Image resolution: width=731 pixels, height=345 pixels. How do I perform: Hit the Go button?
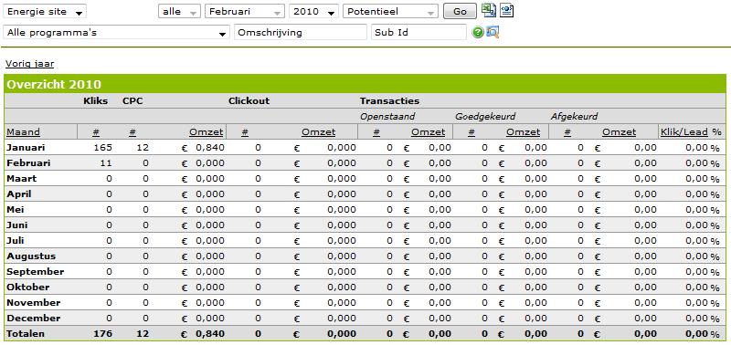click(460, 12)
